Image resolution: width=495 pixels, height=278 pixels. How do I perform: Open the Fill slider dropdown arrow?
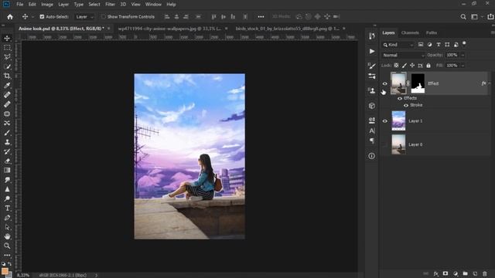(x=463, y=66)
